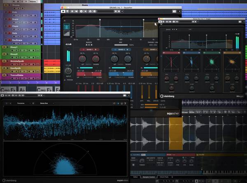
Task: Toggle Imager green band enable button
Action: coord(204,53)
